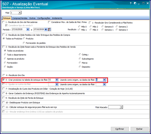Select the Fornecedor: radio in section 3

tap(5, 63)
